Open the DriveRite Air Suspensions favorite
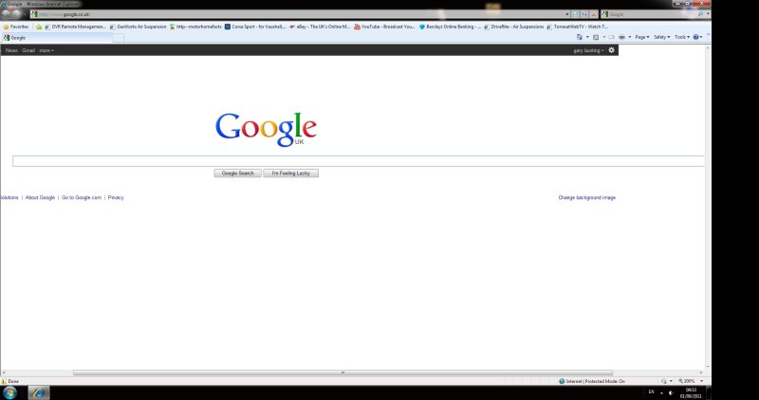759x400 pixels. [x=514, y=27]
